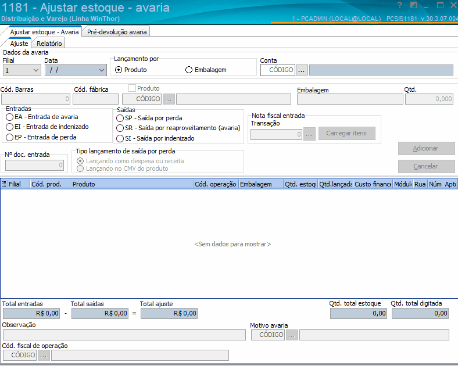Click the Conta description field
The width and height of the screenshot is (458, 366).
(381, 70)
